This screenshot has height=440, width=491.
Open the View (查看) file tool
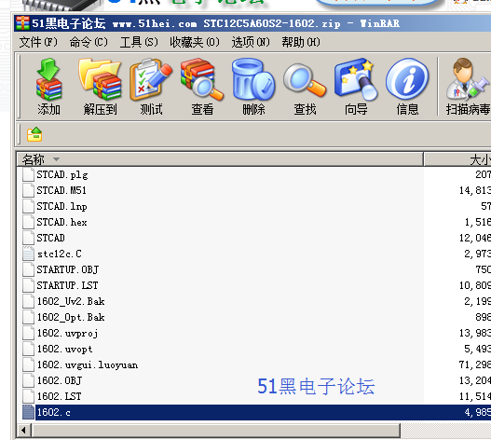(x=202, y=87)
